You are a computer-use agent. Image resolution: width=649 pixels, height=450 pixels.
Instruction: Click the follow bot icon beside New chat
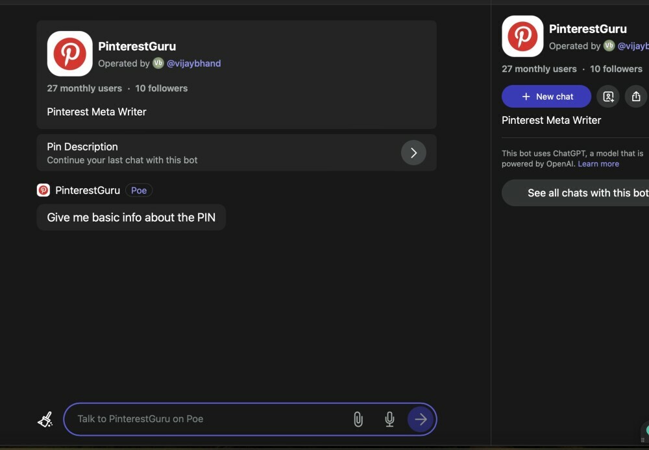pyautogui.click(x=608, y=97)
